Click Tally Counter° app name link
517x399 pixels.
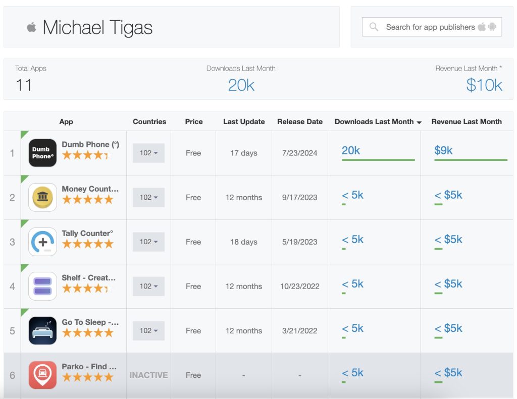[x=87, y=233]
